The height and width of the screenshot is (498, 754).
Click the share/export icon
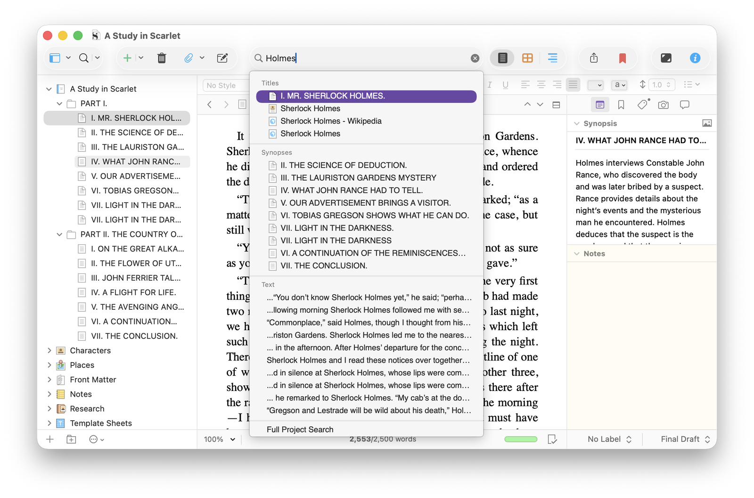(x=594, y=58)
